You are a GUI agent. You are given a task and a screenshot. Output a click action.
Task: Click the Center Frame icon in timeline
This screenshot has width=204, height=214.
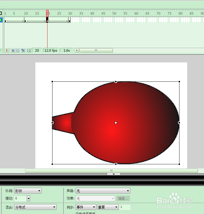pyautogui.click(x=7, y=50)
